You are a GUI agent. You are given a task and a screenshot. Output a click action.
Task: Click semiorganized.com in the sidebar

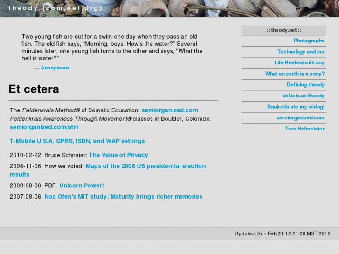300,117
